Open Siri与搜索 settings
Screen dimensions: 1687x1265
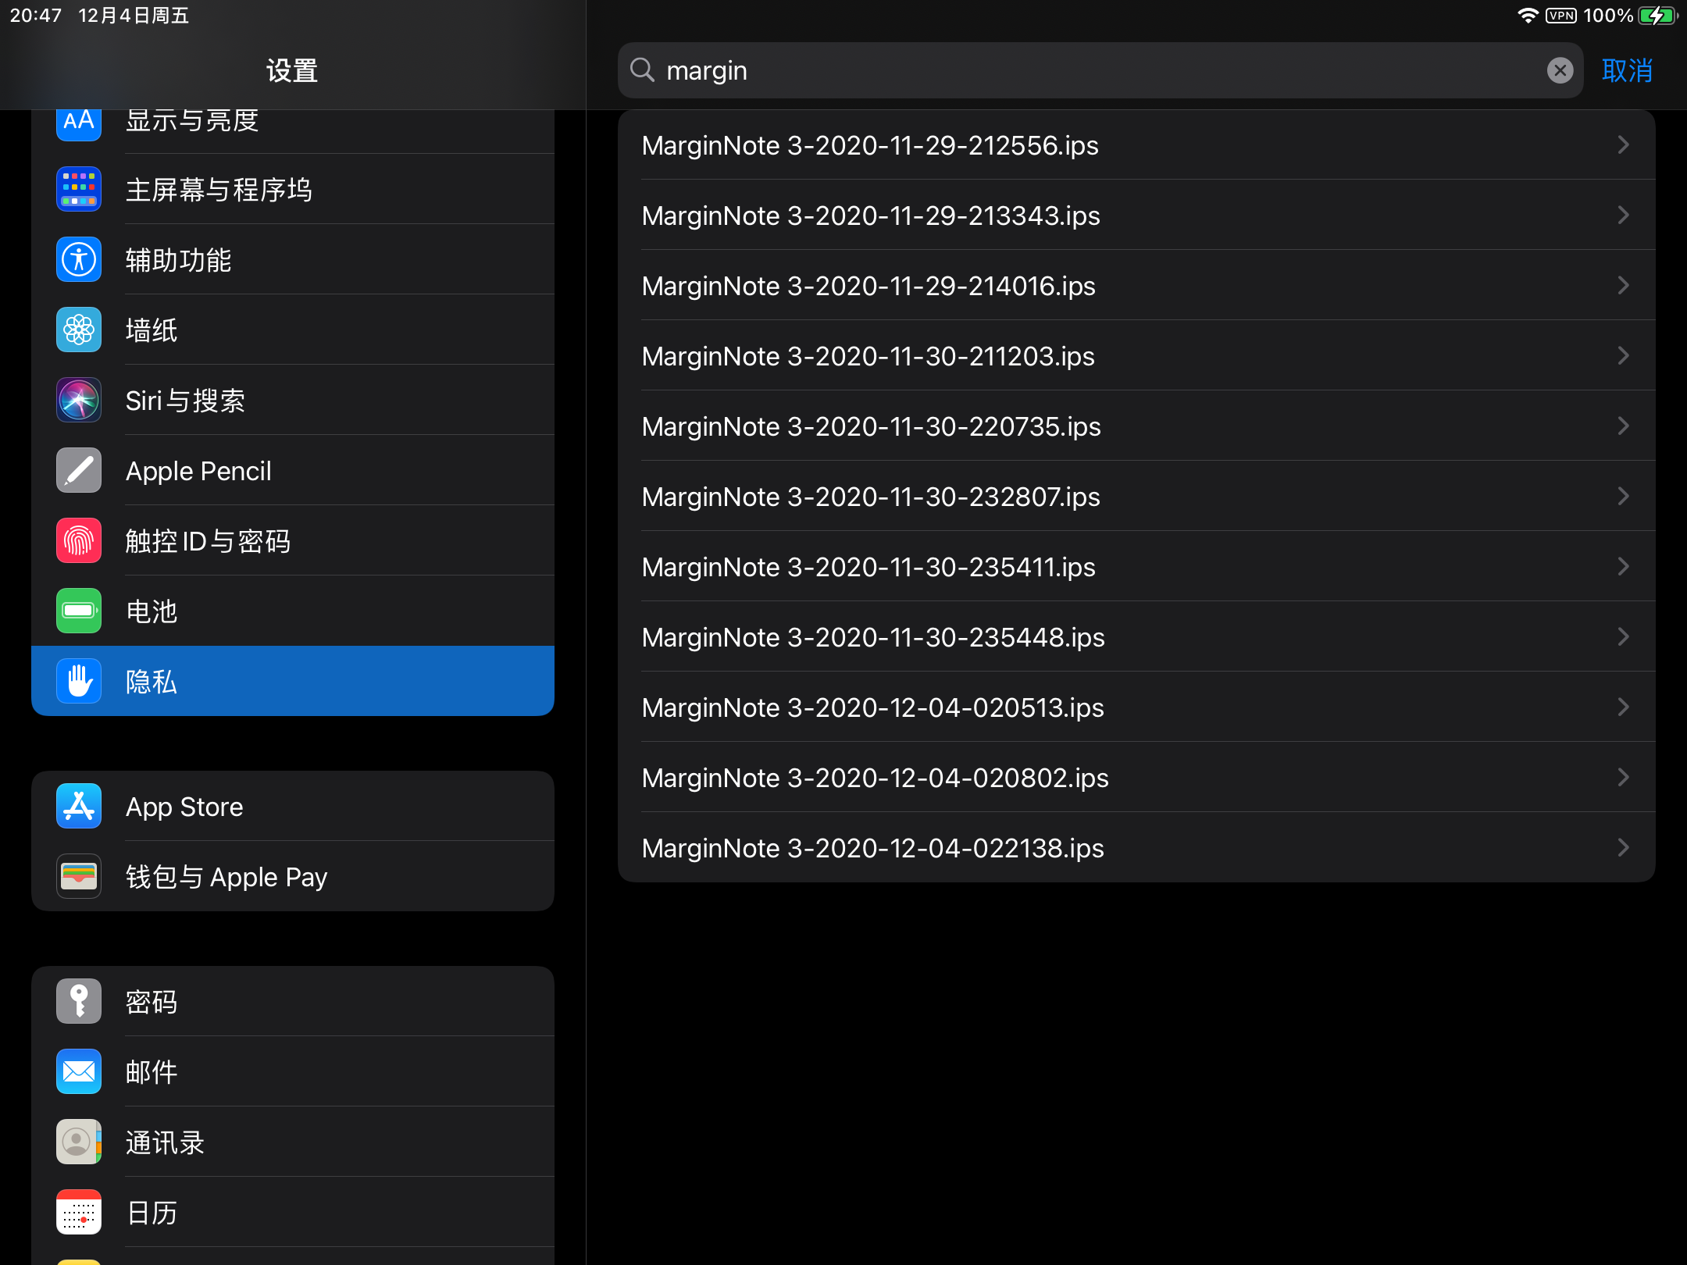(293, 400)
